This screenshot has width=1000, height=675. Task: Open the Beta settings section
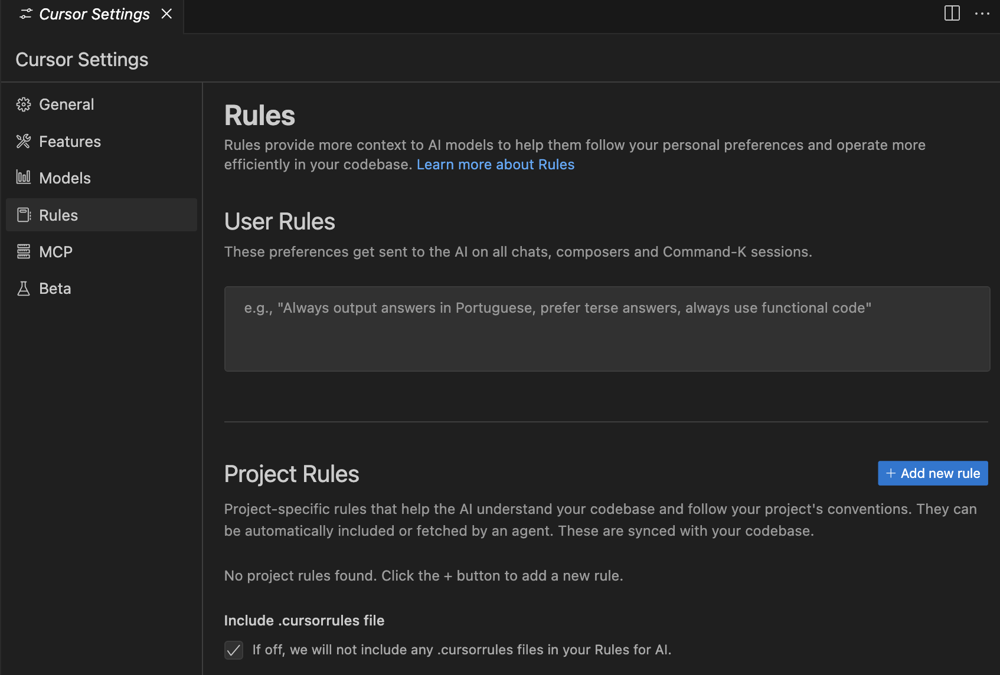[102, 289]
